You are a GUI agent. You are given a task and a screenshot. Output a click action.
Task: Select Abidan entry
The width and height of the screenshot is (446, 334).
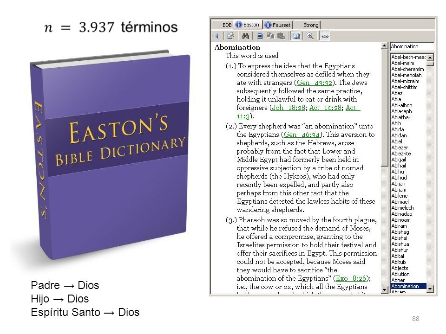click(399, 135)
